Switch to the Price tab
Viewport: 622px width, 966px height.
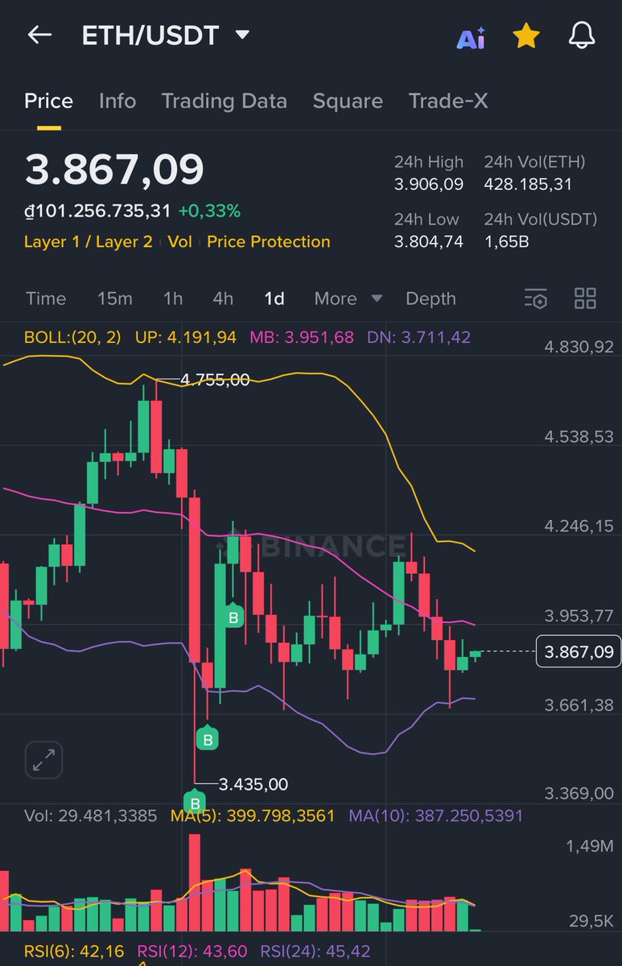[48, 101]
